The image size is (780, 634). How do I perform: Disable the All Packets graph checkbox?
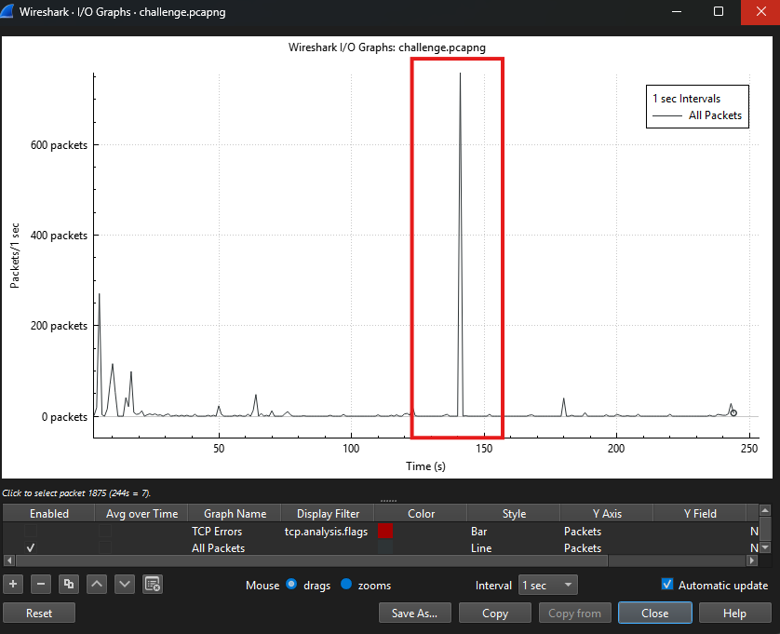31,547
